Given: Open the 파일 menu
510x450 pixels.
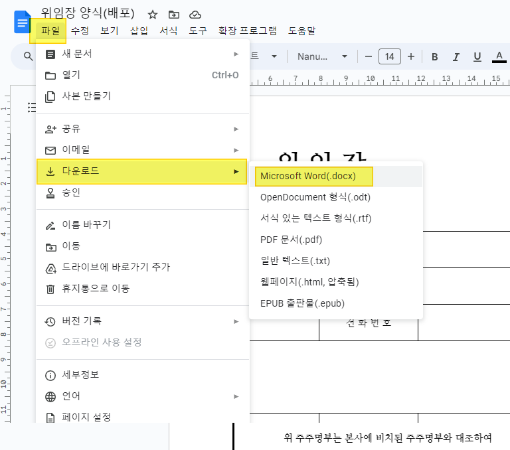Looking at the screenshot, I should pyautogui.click(x=50, y=31).
